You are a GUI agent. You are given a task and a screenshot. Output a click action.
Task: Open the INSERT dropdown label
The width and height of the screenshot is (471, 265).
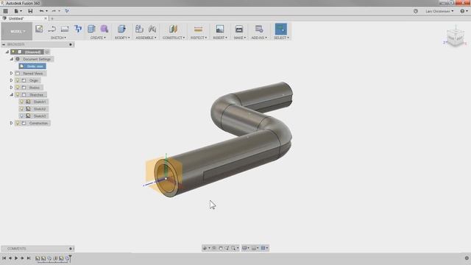220,38
